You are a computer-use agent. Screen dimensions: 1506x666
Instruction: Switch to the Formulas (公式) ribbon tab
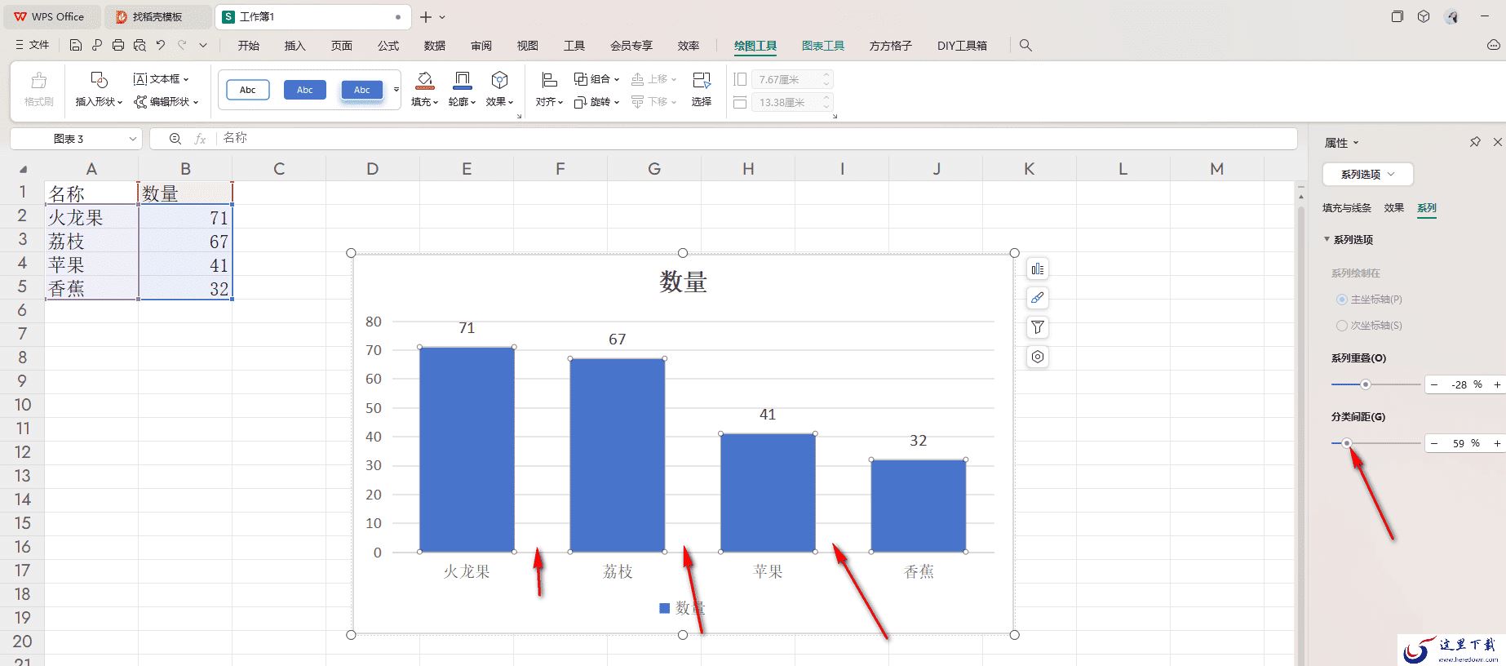coord(388,46)
